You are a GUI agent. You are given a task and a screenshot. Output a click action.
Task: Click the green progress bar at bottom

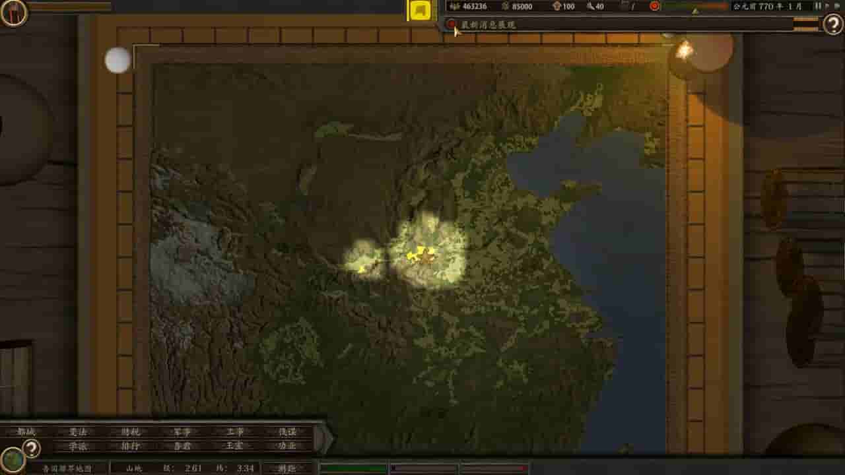353,468
